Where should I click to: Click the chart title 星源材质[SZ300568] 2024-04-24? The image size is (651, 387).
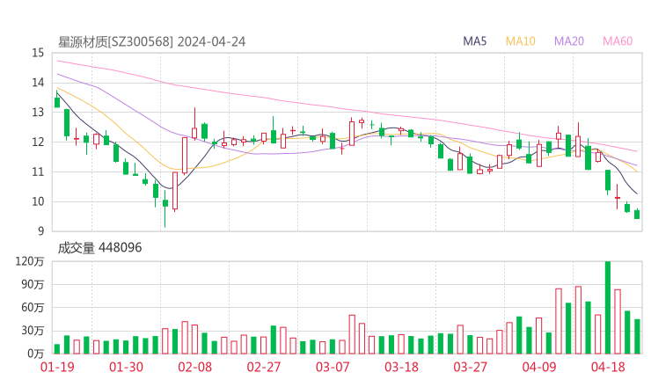tap(151, 42)
